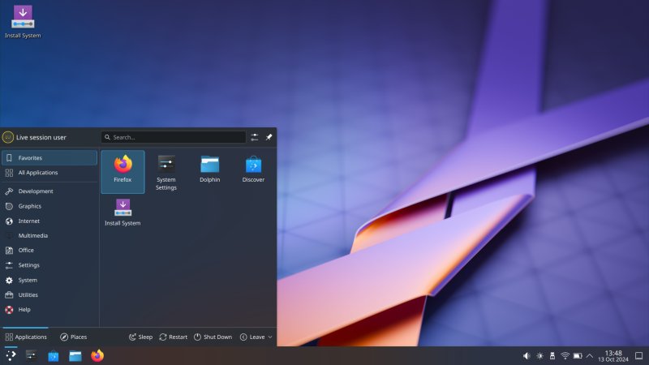Image resolution: width=649 pixels, height=365 pixels.
Task: Show hidden system tray icons arrow
Action: [590, 356]
